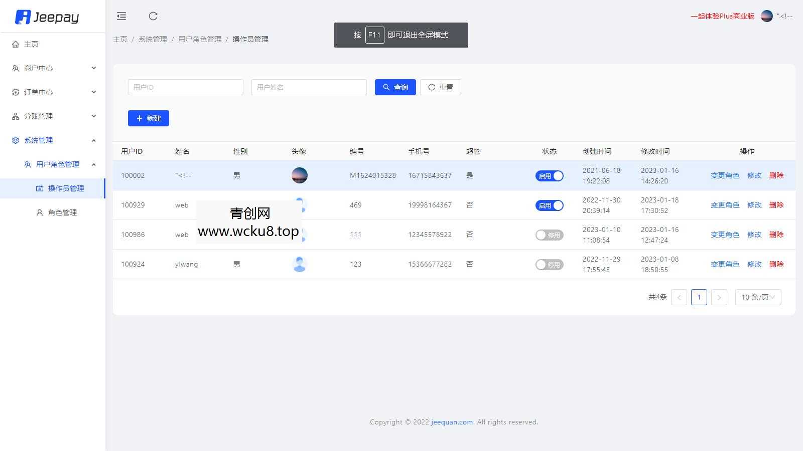The image size is (803, 451).
Task: Select the 订单中心 sidebar icon
Action: pos(15,92)
